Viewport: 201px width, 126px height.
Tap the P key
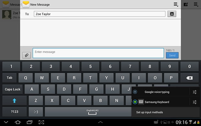(x=171, y=78)
